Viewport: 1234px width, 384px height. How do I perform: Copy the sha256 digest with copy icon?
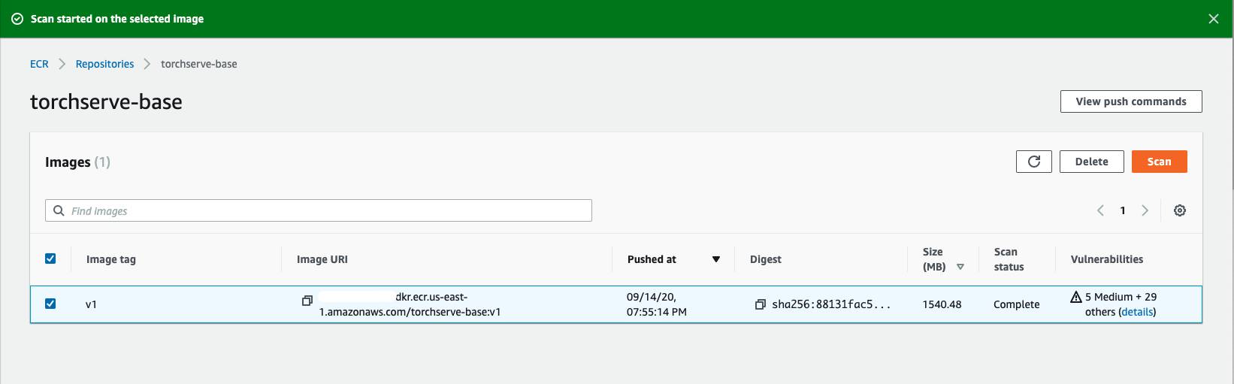click(760, 304)
